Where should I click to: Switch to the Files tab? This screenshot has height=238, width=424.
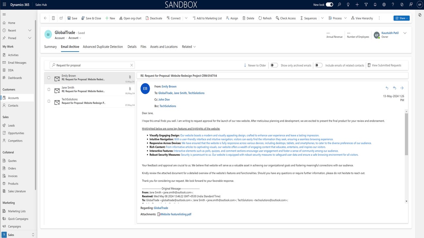click(x=143, y=47)
